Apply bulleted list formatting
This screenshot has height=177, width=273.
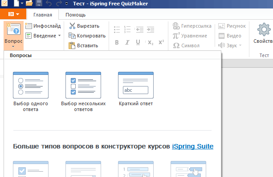click(x=117, y=29)
